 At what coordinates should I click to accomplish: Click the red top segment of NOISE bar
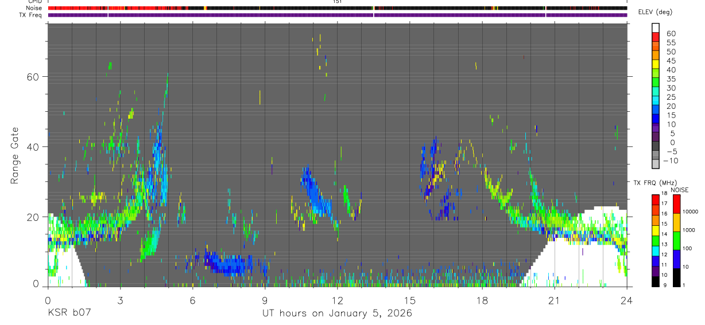[677, 203]
